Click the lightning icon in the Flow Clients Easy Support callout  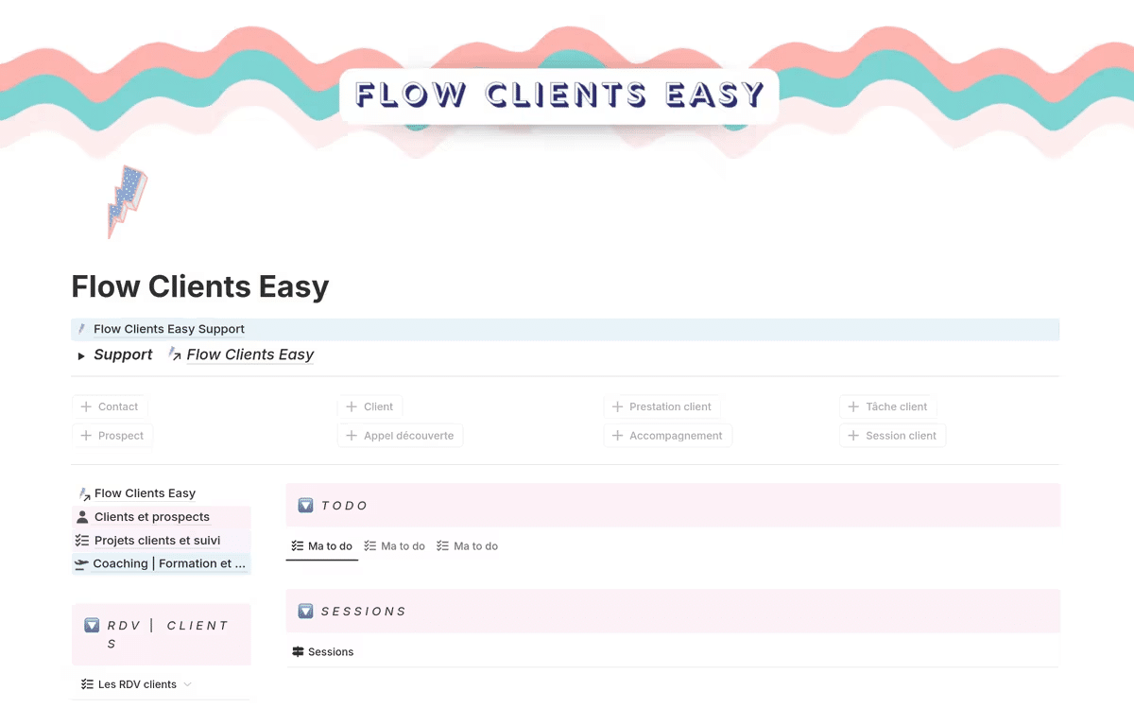point(82,329)
